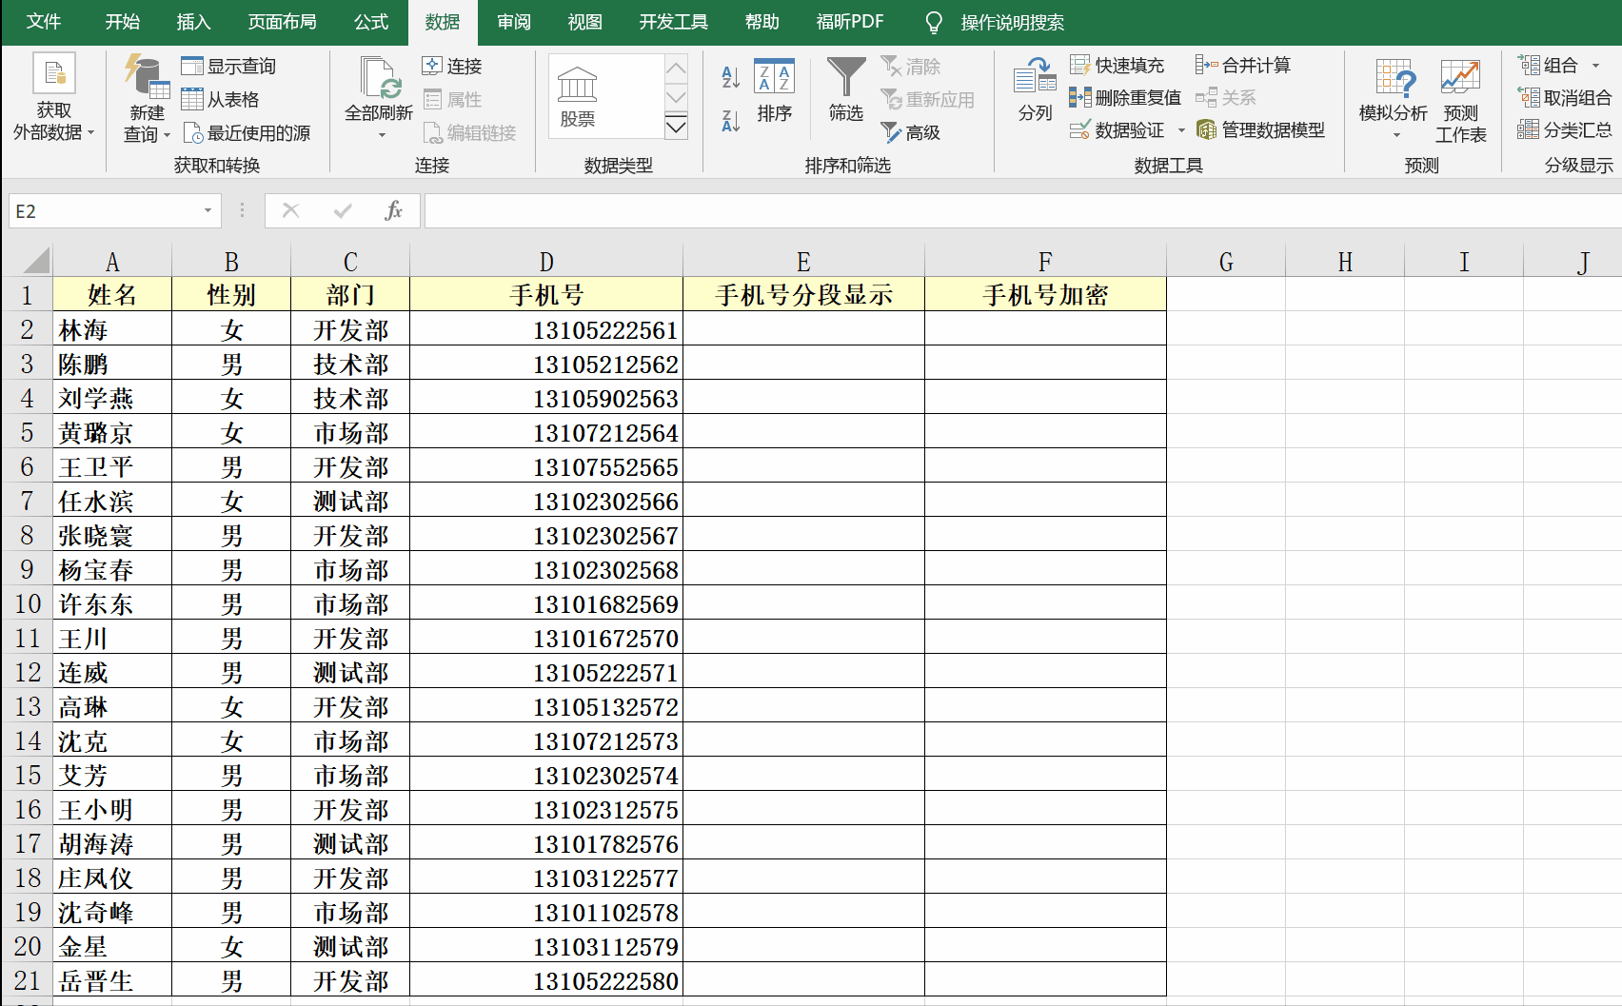Select column D header
1622x1006 pixels.
[546, 262]
